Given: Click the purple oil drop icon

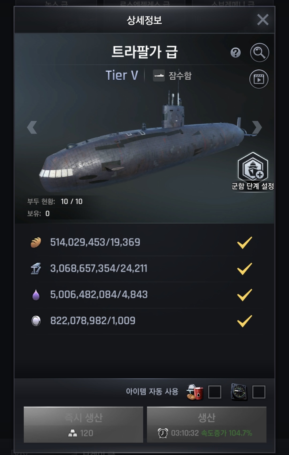Looking at the screenshot, I should coord(36,295).
